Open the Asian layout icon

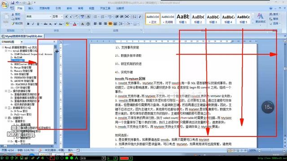coord(127,17)
